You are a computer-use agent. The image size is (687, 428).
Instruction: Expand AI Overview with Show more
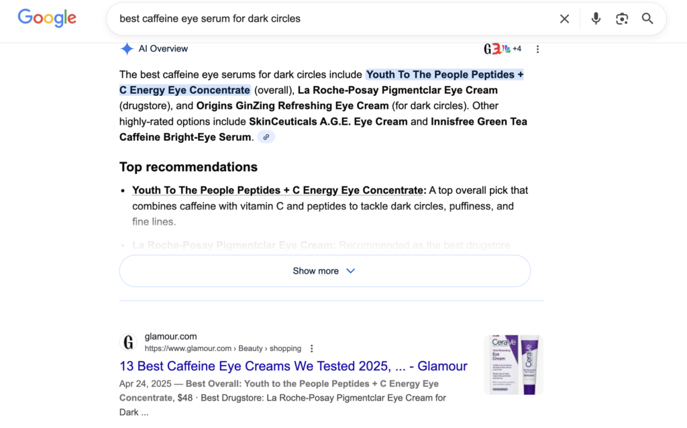pyautogui.click(x=315, y=271)
